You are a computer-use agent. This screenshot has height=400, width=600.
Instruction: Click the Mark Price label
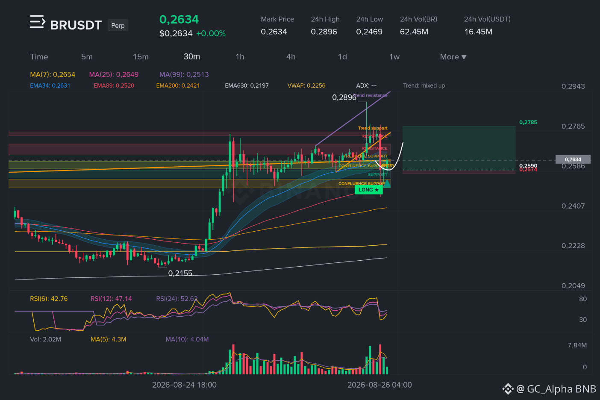[x=277, y=19]
